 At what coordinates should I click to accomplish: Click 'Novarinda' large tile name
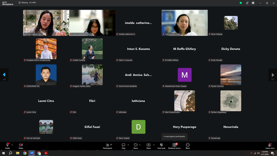[231, 127]
